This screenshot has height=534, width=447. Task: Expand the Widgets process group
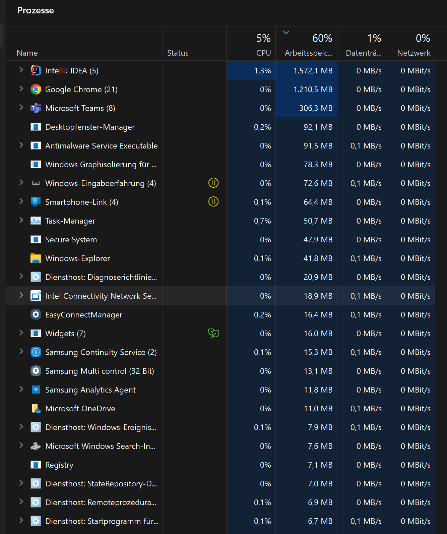pos(21,333)
